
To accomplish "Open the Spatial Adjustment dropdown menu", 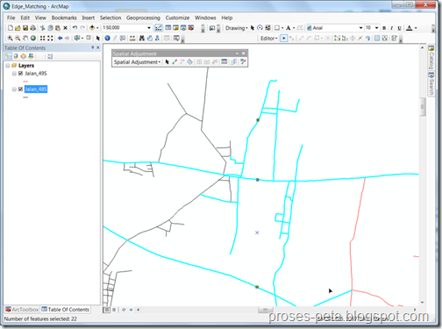I will click(137, 62).
